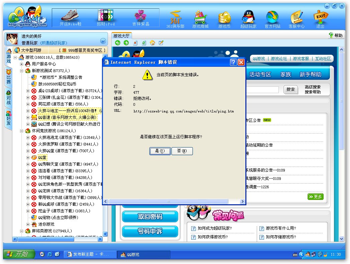The height and width of the screenshot is (264, 350).
Task: Open 帮助 help in the top right
Action: 336,35
